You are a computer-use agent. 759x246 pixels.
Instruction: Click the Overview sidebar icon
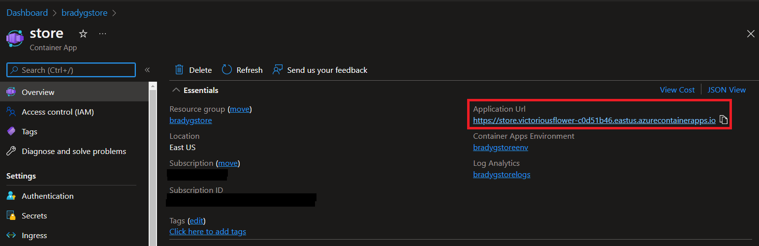[11, 92]
